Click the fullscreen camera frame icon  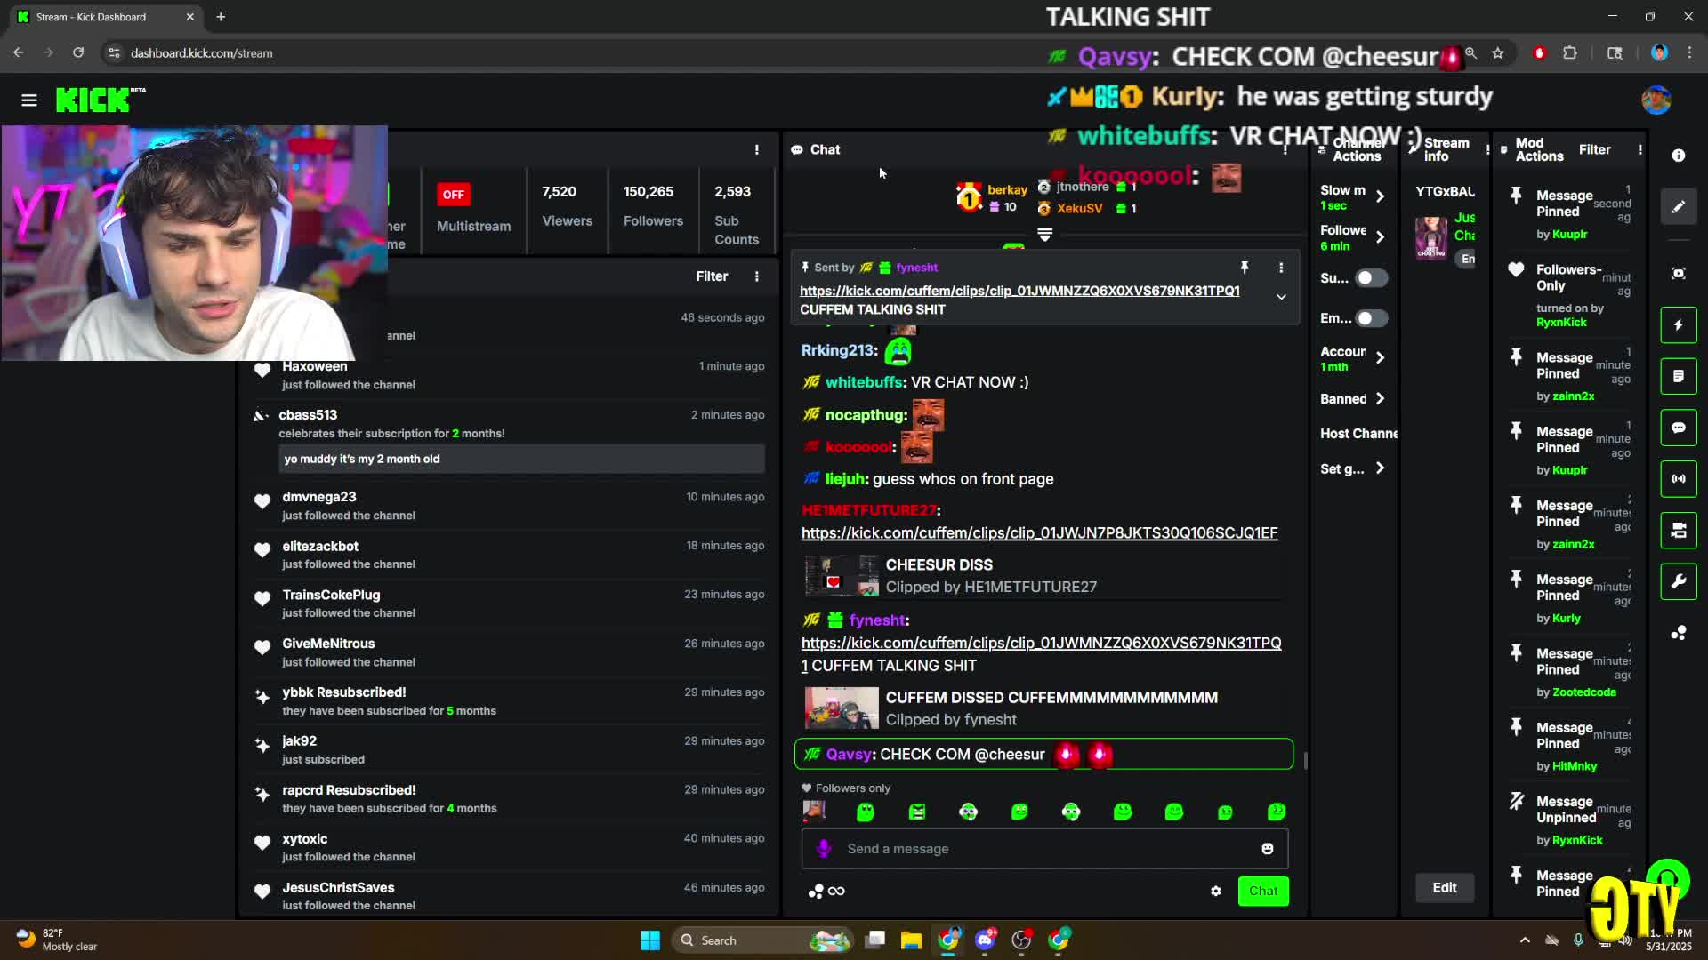[x=1678, y=274]
